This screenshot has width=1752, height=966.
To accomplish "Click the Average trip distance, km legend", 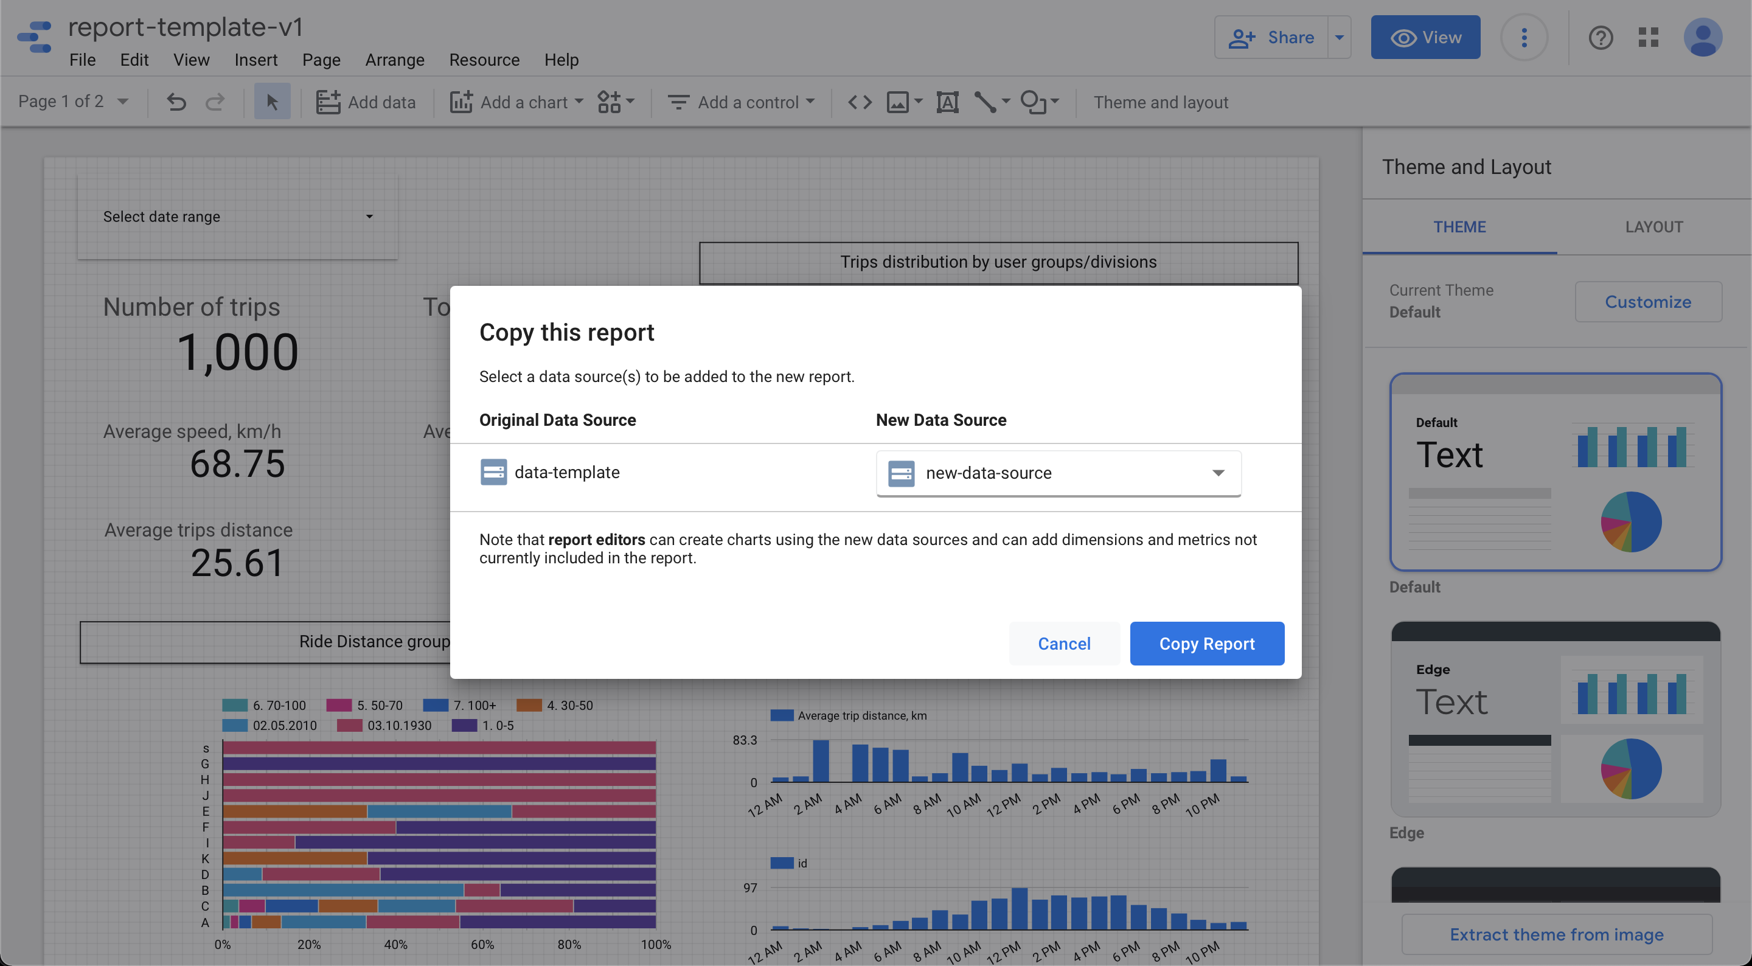I will pyautogui.click(x=848, y=715).
